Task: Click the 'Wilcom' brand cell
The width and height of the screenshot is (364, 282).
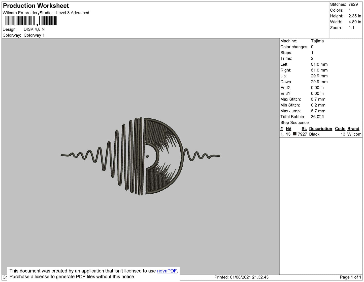Action: click(354, 134)
